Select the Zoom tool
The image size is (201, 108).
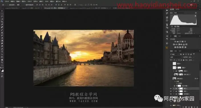tap(2, 62)
